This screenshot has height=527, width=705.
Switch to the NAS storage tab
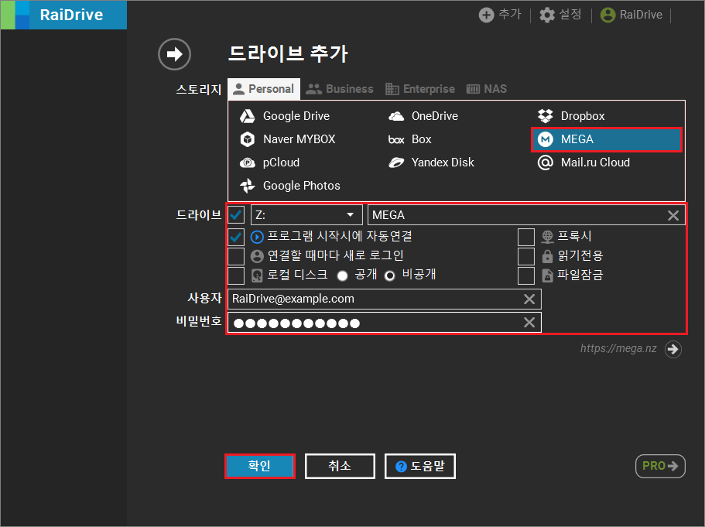coord(487,89)
